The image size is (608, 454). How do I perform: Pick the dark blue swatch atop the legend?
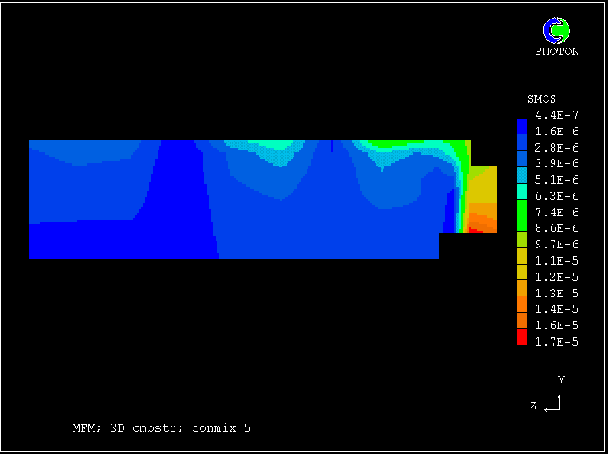tap(522, 123)
